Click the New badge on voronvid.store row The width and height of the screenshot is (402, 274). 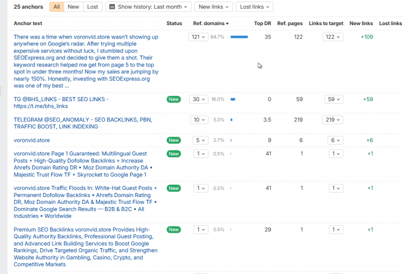[x=174, y=140]
